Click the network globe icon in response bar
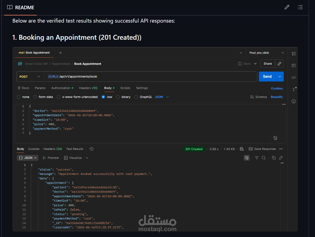Image resolution: width=315 pixels, height=237 pixels. click(242, 149)
